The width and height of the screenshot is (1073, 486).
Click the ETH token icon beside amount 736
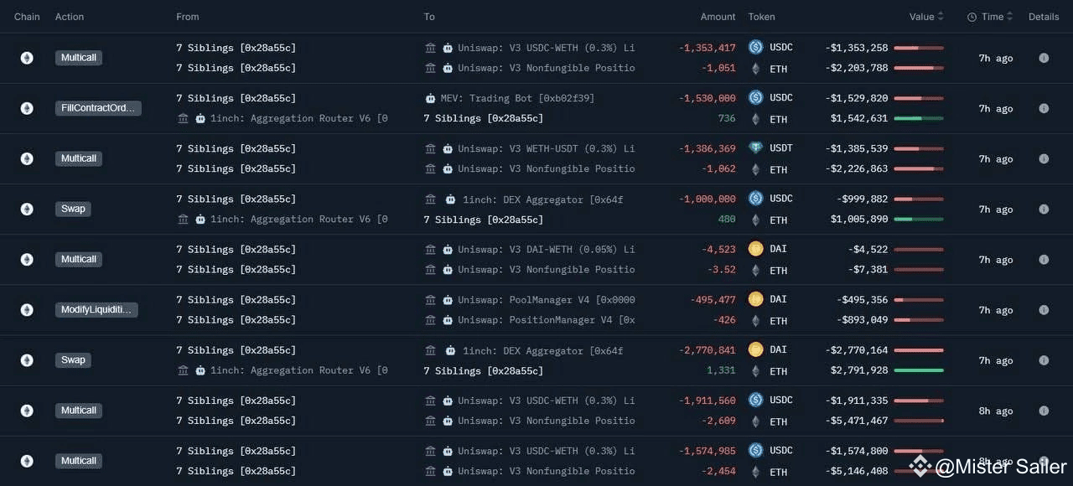click(755, 119)
